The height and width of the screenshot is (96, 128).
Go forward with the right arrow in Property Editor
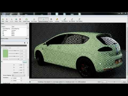[x=27, y=43]
